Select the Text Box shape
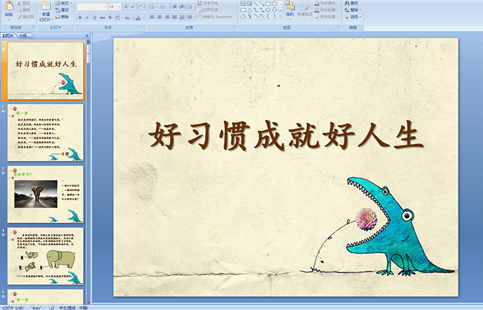This screenshot has height=310, width=483. [243, 3]
